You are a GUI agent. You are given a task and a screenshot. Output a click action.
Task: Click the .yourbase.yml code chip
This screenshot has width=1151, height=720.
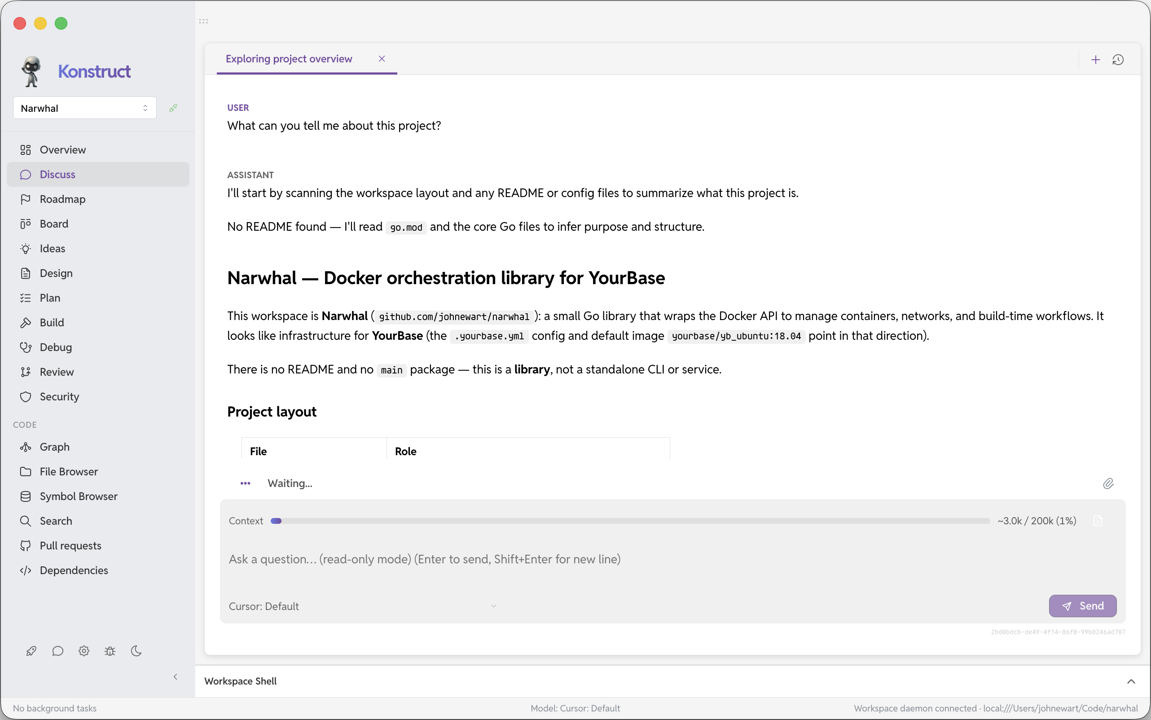[x=489, y=337]
